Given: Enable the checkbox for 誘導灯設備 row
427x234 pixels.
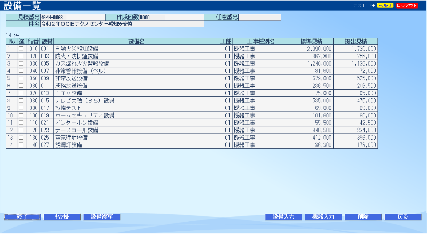Looking at the screenshot, I should 21,144.
